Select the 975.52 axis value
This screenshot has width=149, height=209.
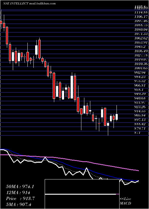coord(140,81)
